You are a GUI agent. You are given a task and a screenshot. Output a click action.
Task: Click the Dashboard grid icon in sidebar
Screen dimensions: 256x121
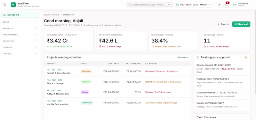pyautogui.click(x=4, y=15)
